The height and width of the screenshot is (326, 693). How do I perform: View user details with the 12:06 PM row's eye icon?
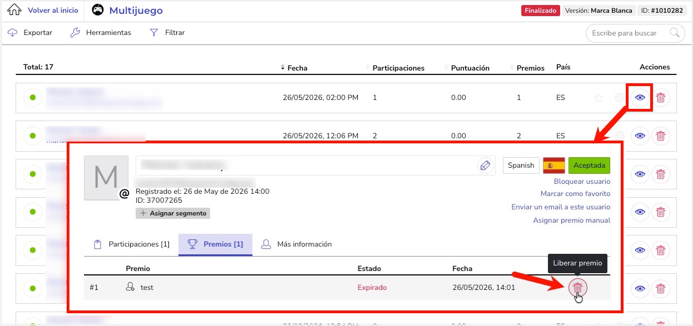point(640,136)
